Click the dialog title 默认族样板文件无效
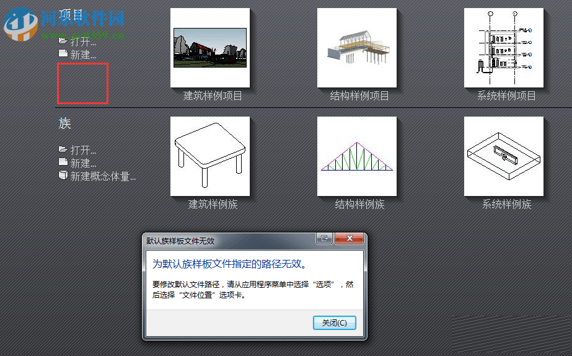The width and height of the screenshot is (572, 356). point(180,241)
